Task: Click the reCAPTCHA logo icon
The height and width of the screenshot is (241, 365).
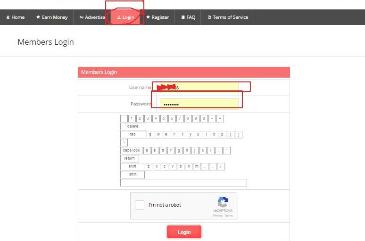Action: pos(223,202)
